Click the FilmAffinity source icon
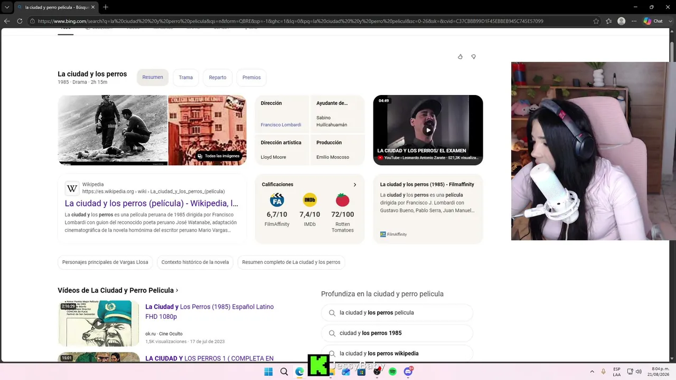This screenshot has width=676, height=380. click(x=383, y=234)
